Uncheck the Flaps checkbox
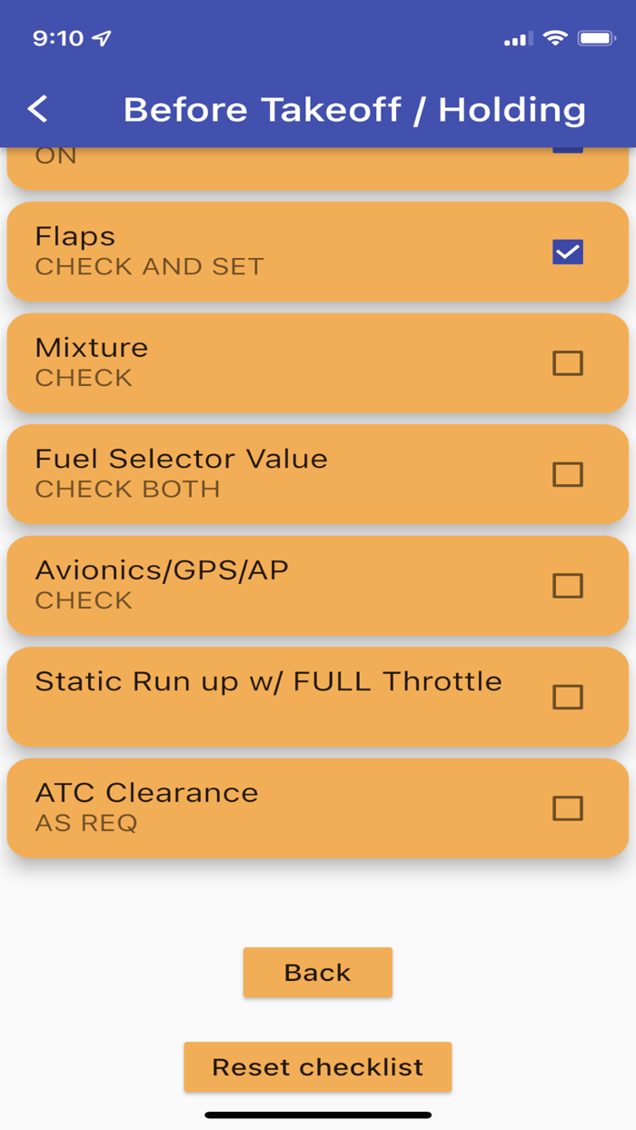Screen dimensions: 636x1130 567,252
